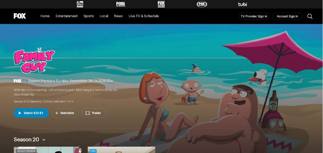
Task: Open the Fox Sports logo link
Action: click(202, 4)
